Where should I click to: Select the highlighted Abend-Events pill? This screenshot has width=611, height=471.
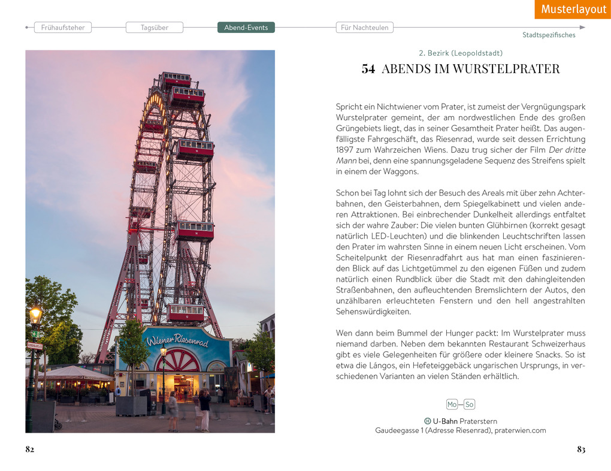click(246, 27)
